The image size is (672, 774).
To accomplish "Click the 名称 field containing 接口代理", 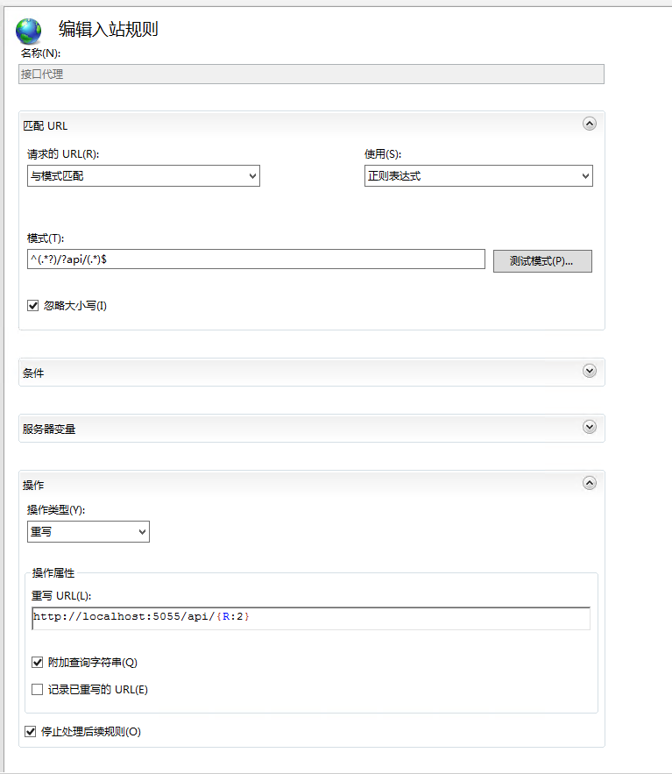I will (311, 74).
